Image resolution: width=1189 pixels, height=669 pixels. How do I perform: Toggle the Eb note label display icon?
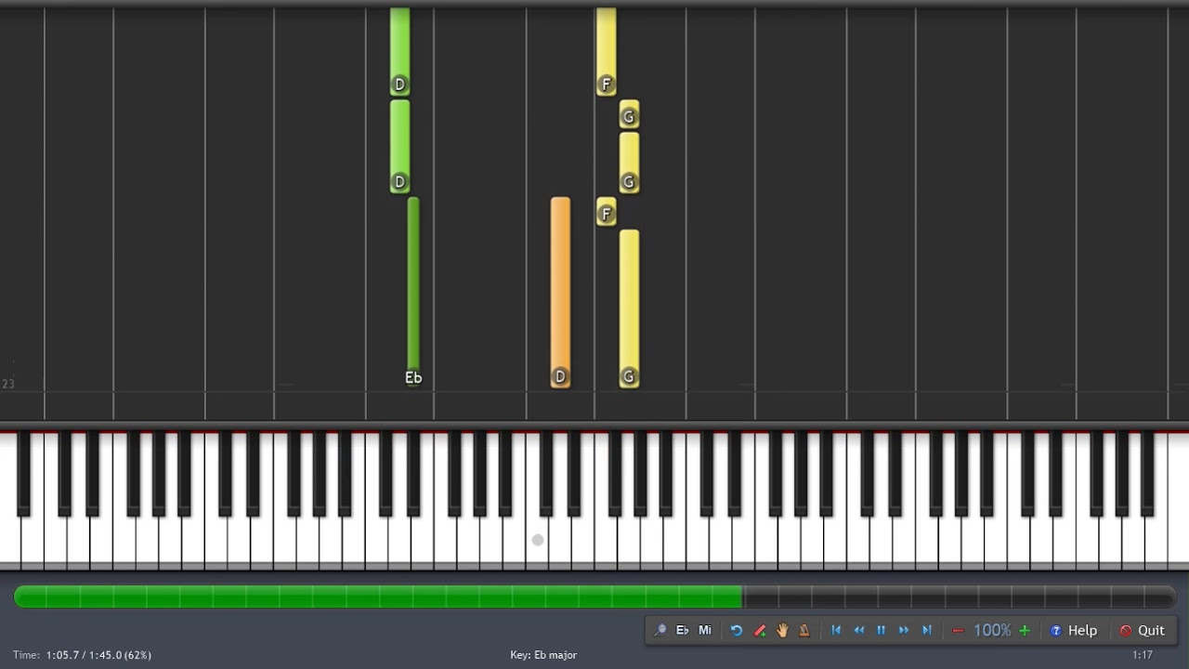(683, 630)
